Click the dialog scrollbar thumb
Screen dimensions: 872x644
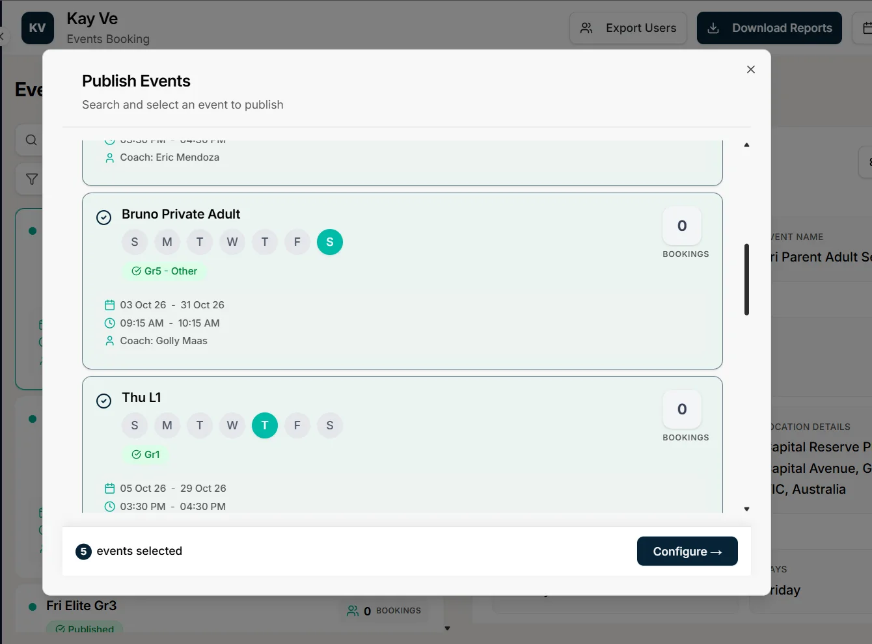click(x=746, y=280)
